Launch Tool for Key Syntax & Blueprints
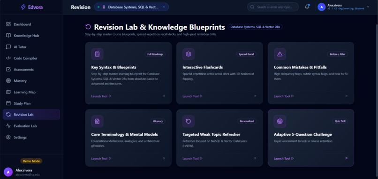This screenshot has height=179, width=378. pos(101,96)
